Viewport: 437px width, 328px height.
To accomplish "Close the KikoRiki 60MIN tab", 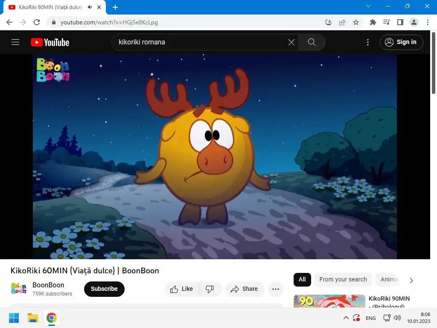I will tap(99, 7).
